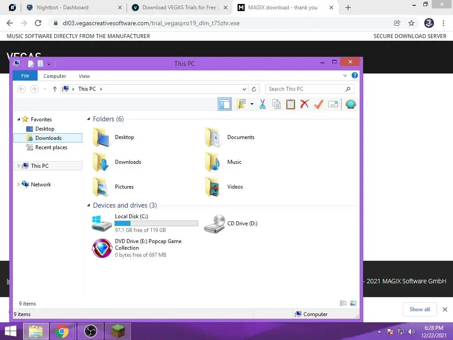Click the Explorer Back arrow
The height and width of the screenshot is (340, 453).
point(21,89)
